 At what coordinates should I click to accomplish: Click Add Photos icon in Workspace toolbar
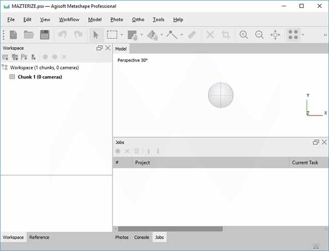click(15, 57)
